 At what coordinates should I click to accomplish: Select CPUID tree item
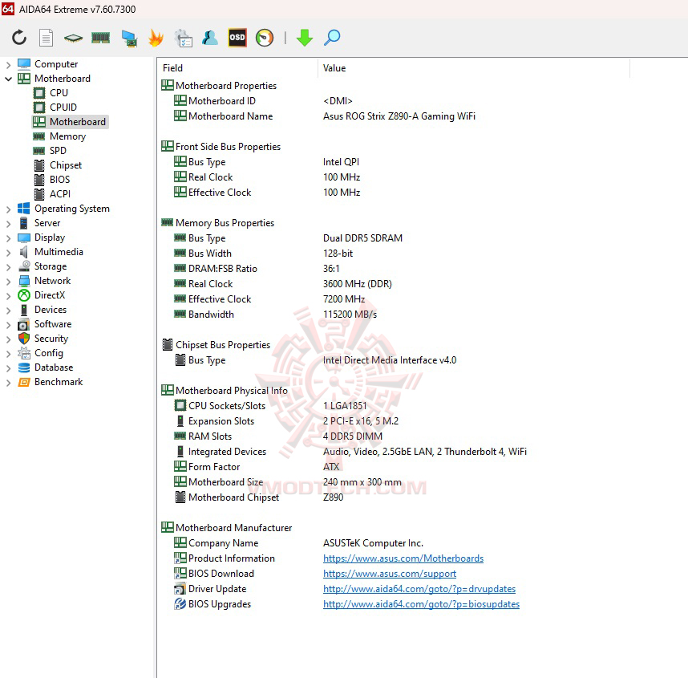click(x=63, y=108)
